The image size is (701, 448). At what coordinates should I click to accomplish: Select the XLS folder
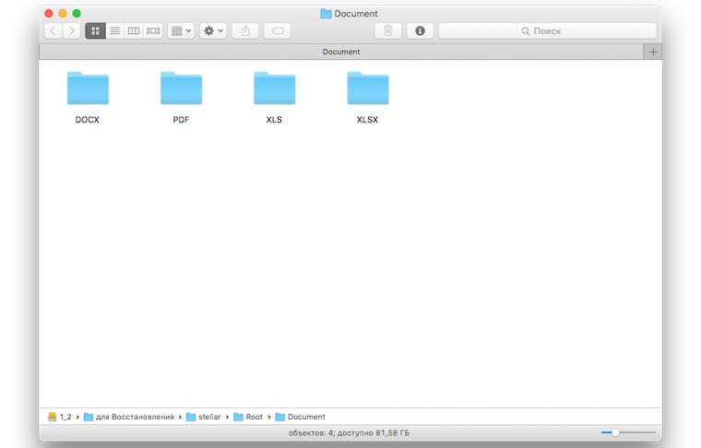(275, 98)
